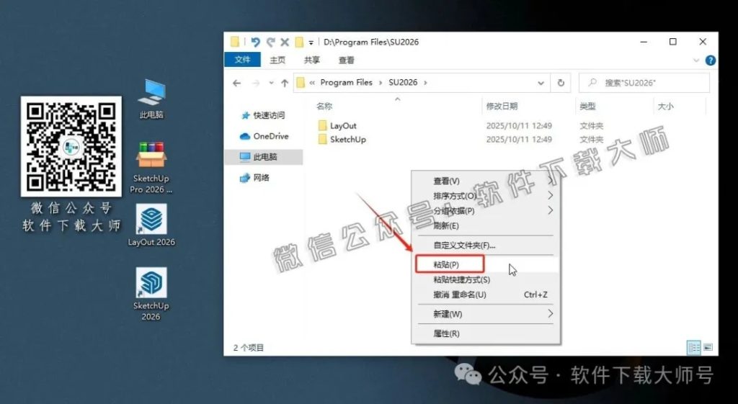738x404 pixels.
Task: Maximize the SU2026 explorer window
Action: click(x=673, y=42)
